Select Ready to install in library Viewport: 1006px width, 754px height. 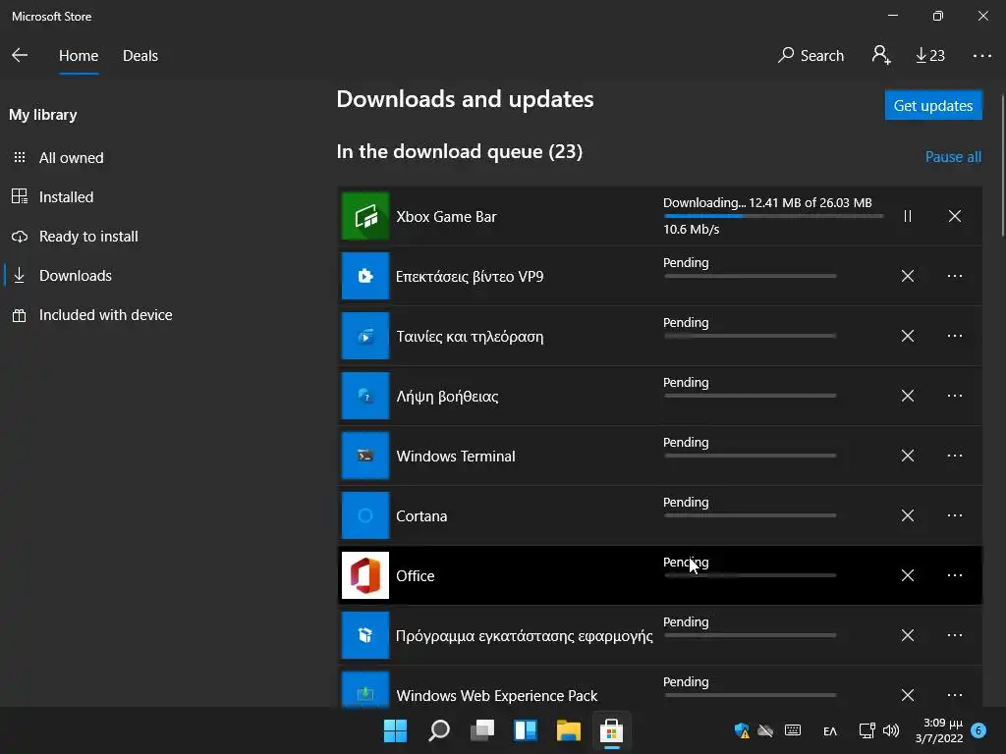[x=88, y=237]
